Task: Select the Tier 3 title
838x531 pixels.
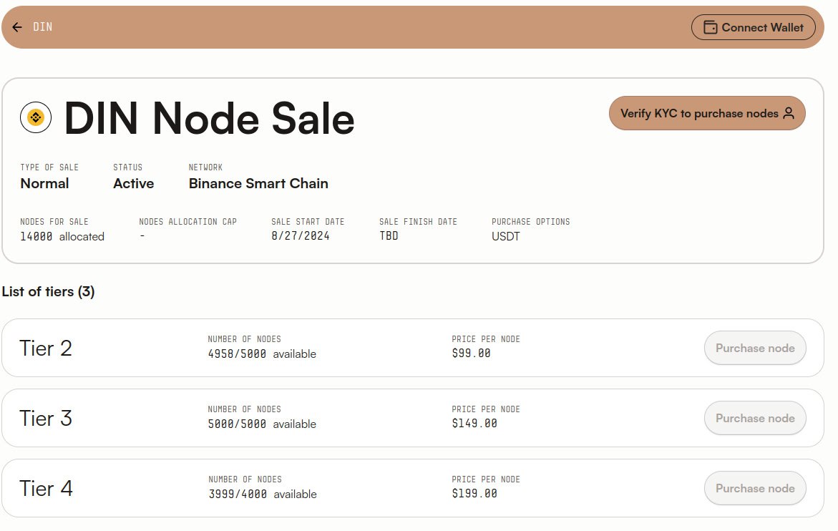Action: pos(46,419)
